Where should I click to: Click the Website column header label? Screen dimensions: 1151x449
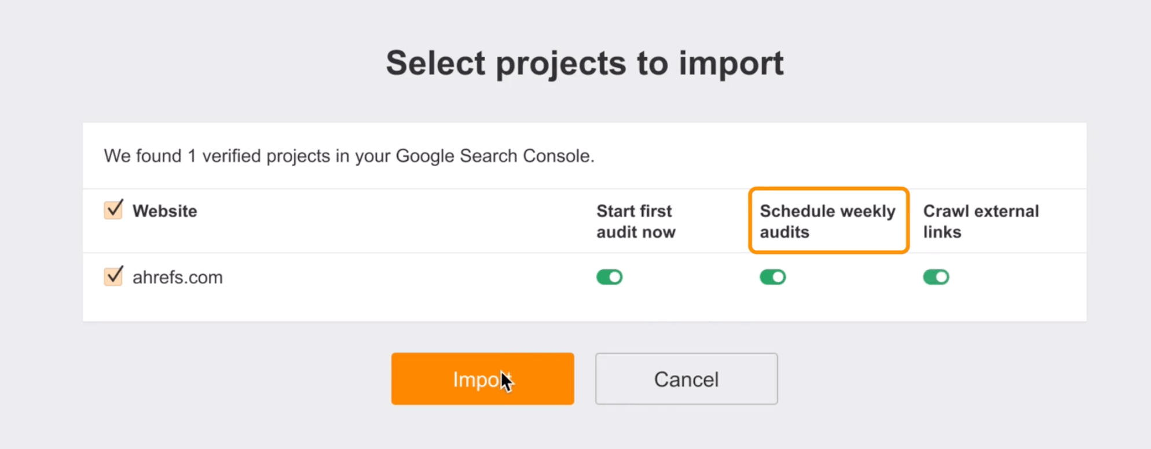point(166,211)
